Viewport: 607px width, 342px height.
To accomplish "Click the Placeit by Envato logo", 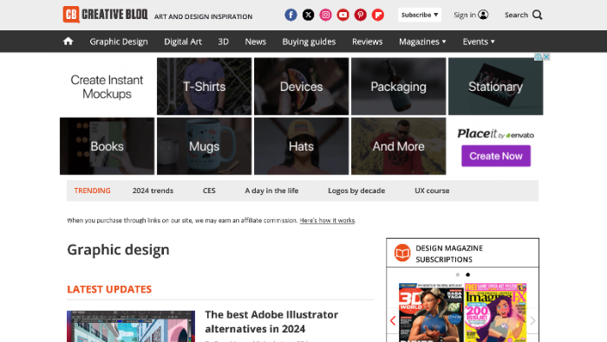I will pyautogui.click(x=495, y=133).
